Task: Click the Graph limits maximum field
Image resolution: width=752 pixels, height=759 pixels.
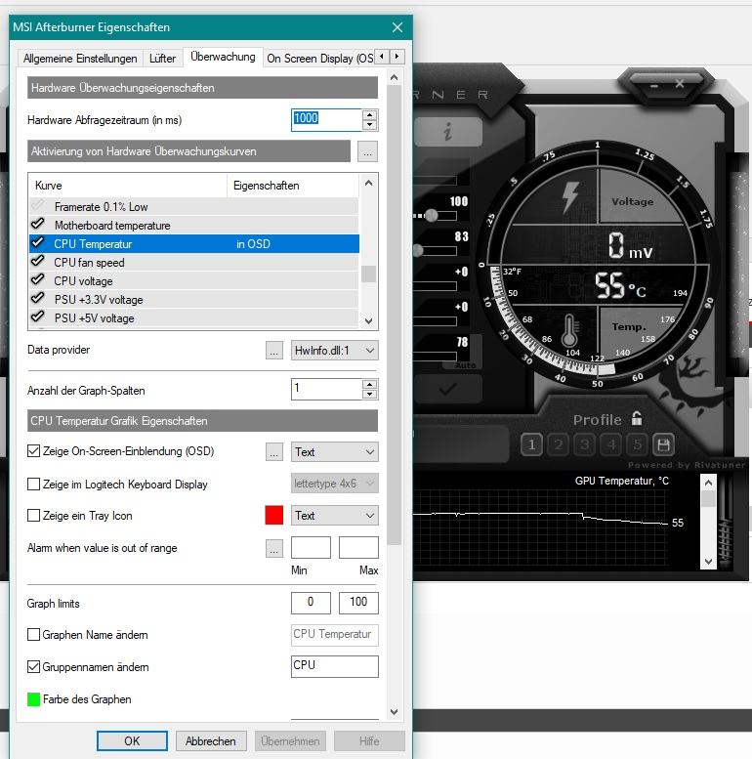Action: click(358, 603)
